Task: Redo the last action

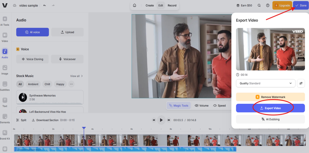Action: pos(53,5)
